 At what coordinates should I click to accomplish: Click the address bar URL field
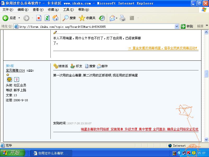[97, 27]
